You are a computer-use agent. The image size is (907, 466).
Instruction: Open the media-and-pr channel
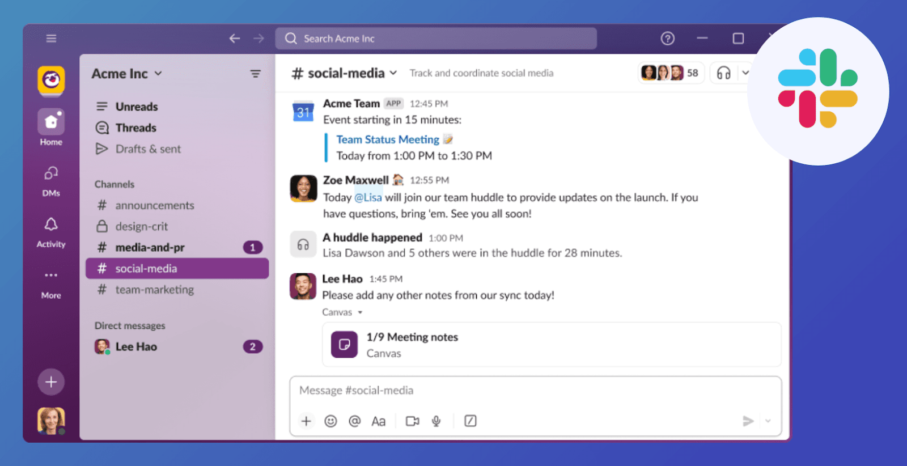point(177,247)
